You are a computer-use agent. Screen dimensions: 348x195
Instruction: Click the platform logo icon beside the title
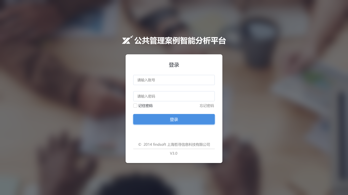click(127, 40)
